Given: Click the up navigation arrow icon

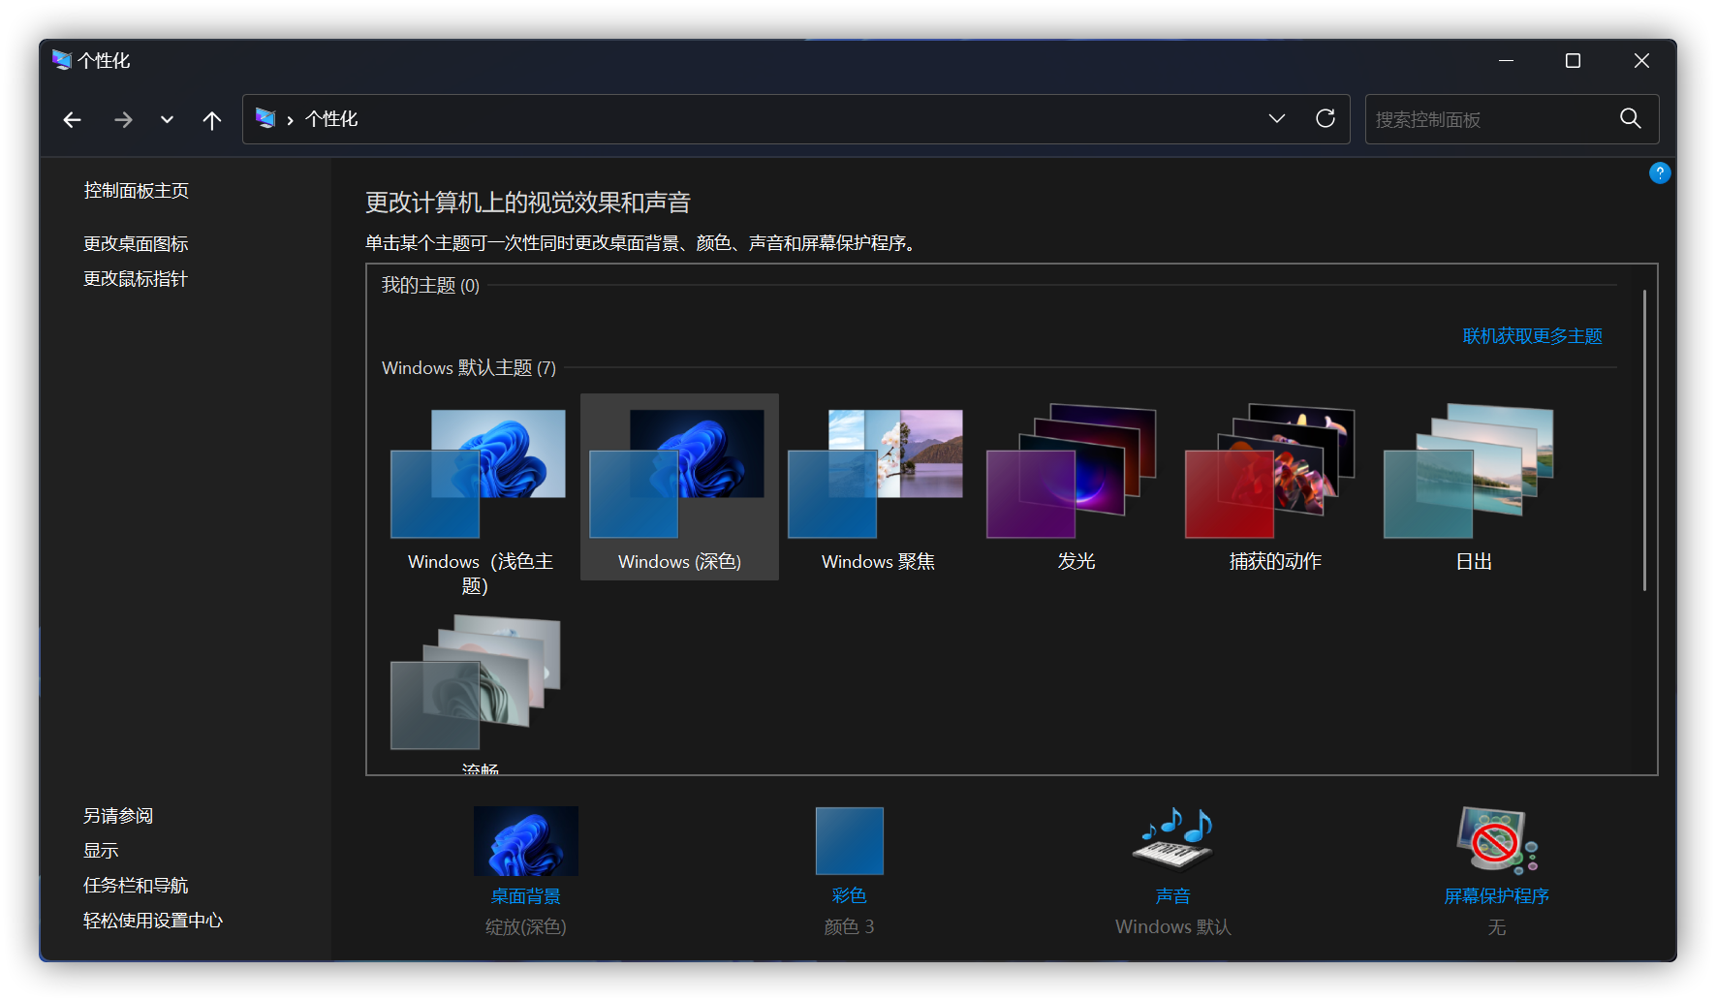Looking at the screenshot, I should click(212, 119).
